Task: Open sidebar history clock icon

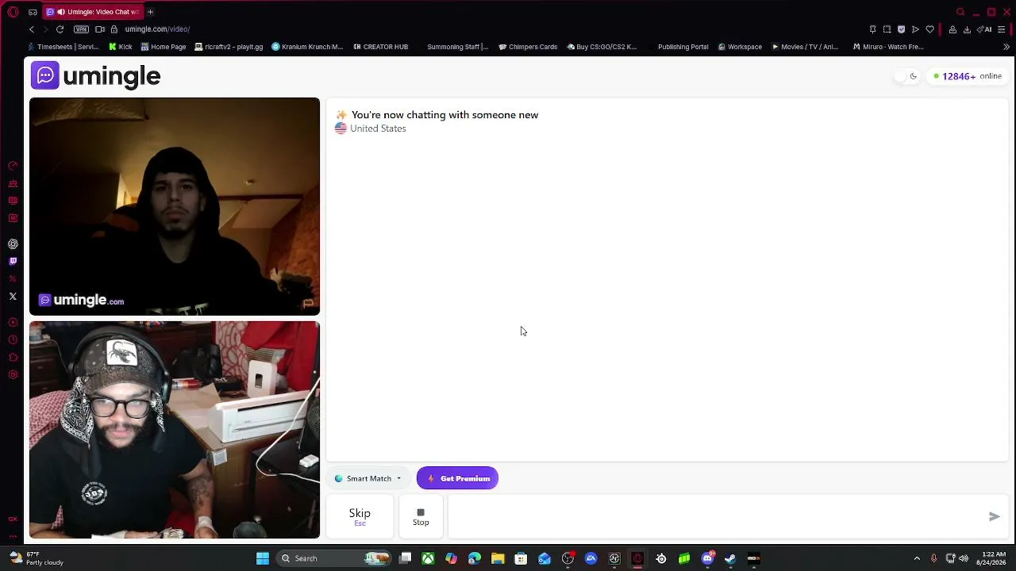Action: point(13,339)
